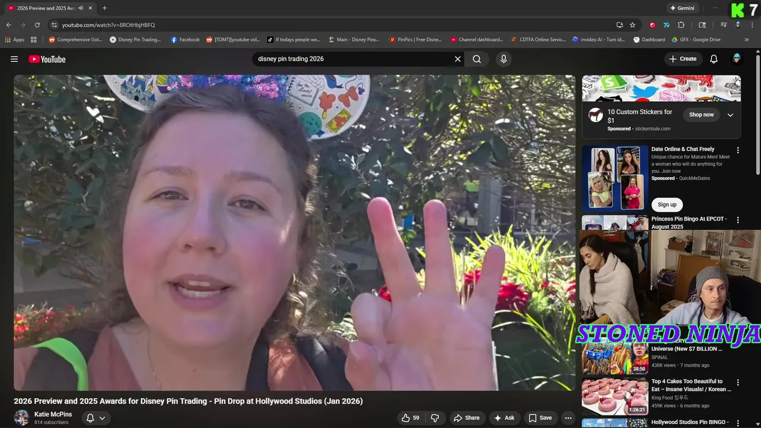Open the Create menu
761x428 pixels.
683,59
